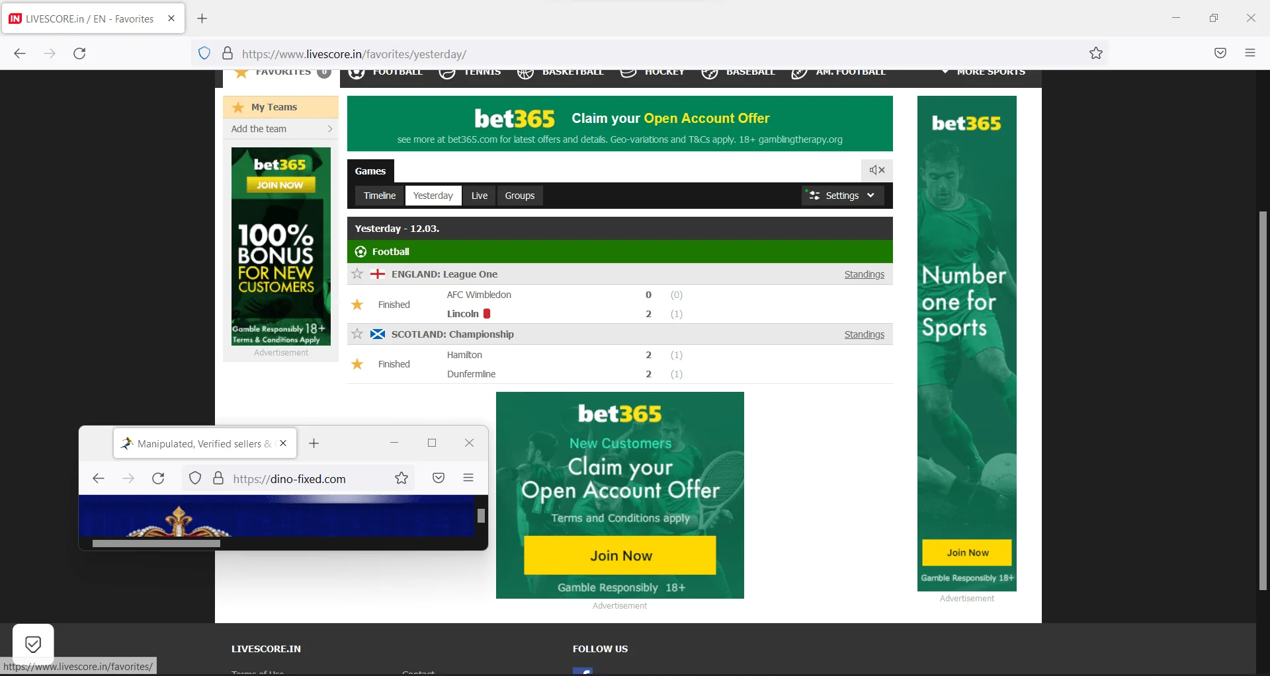Viewport: 1270px width, 676px height.
Task: Click the Scotland flag icon
Action: pyautogui.click(x=378, y=334)
